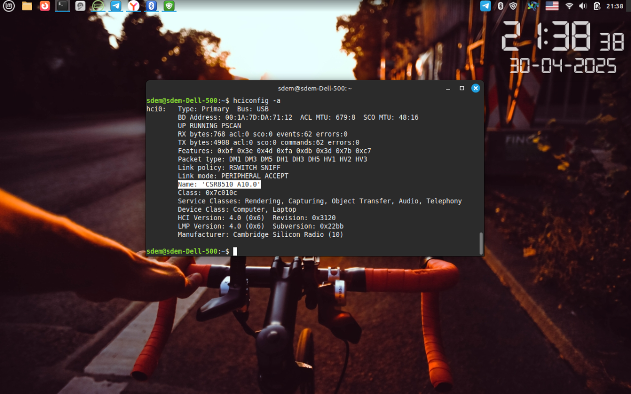Open the panel clock showing 21:38
The width and height of the screenshot is (631, 394).
click(x=615, y=6)
